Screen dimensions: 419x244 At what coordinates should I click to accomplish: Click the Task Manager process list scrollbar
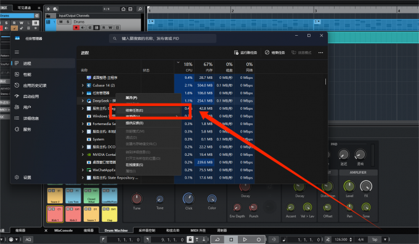coord(325,81)
